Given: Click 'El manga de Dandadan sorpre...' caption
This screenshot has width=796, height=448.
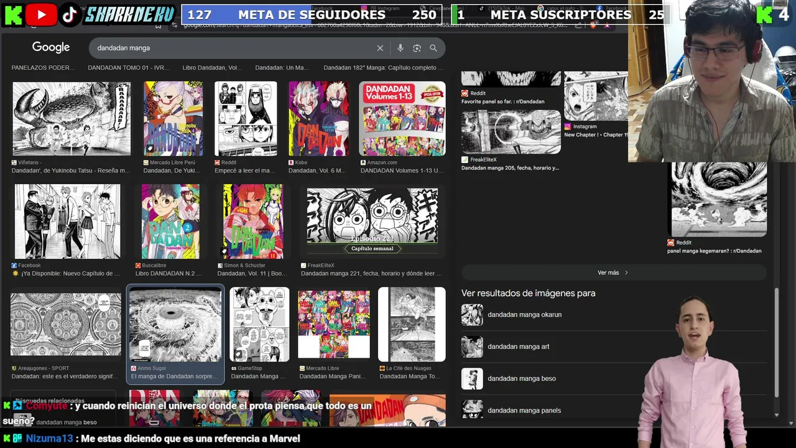Looking at the screenshot, I should (174, 376).
